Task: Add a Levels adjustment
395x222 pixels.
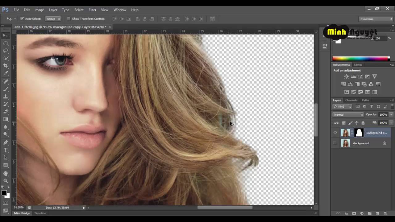Action: 354,76
